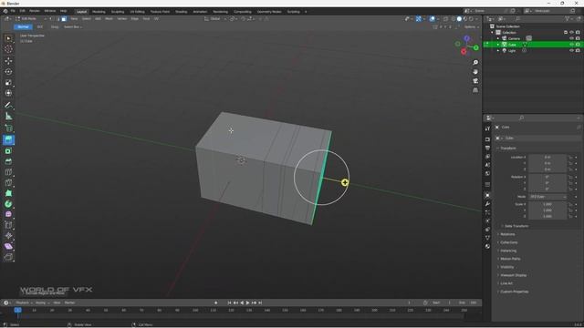Open the viewport Options dropdown
584x328 pixels.
click(471, 26)
